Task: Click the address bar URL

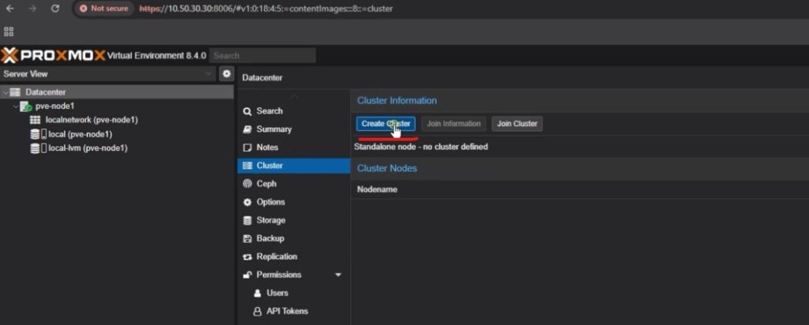Action: click(x=266, y=9)
